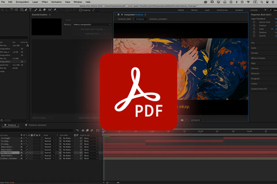
Task: Select the Clone Stamp tool
Action: point(40,10)
